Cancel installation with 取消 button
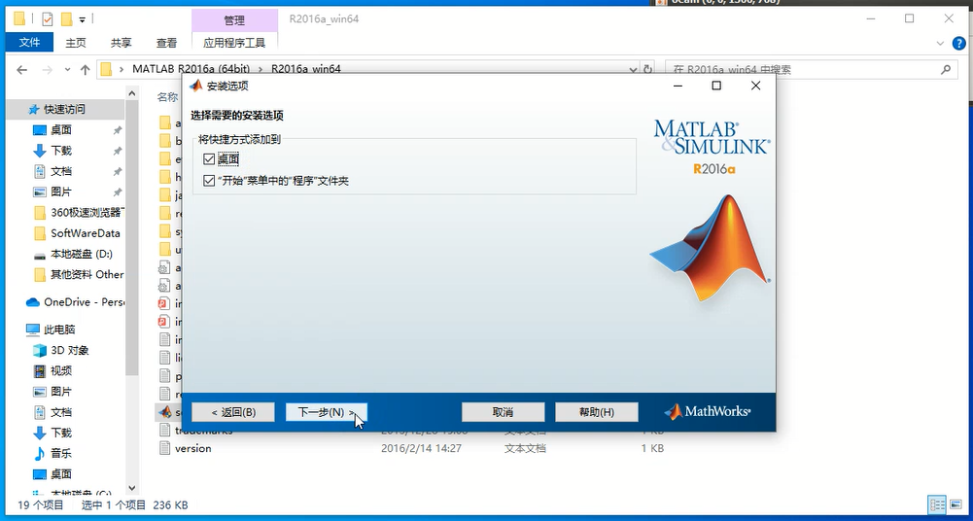Image resolution: width=973 pixels, height=521 pixels. 504,412
